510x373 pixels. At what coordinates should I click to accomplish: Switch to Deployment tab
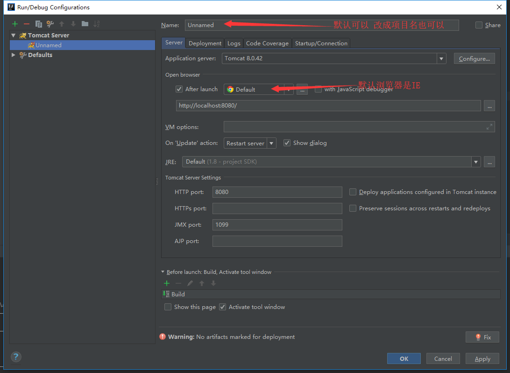click(205, 43)
